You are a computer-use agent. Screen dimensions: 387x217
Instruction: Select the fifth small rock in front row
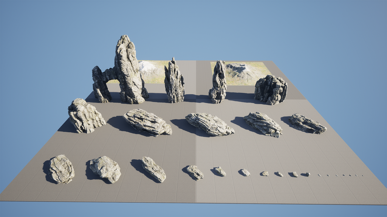coord(220,172)
